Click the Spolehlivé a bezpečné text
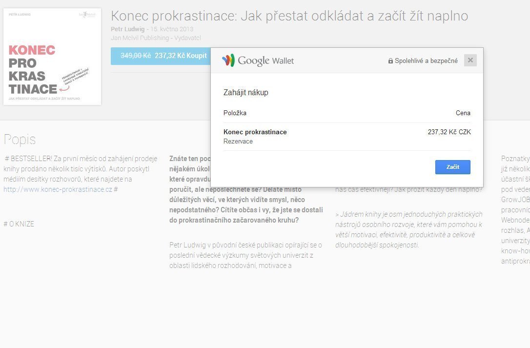Image resolution: width=530 pixels, height=348 pixels. click(x=426, y=61)
